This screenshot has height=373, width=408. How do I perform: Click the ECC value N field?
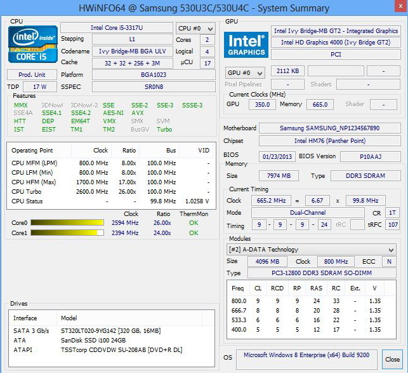click(x=389, y=261)
